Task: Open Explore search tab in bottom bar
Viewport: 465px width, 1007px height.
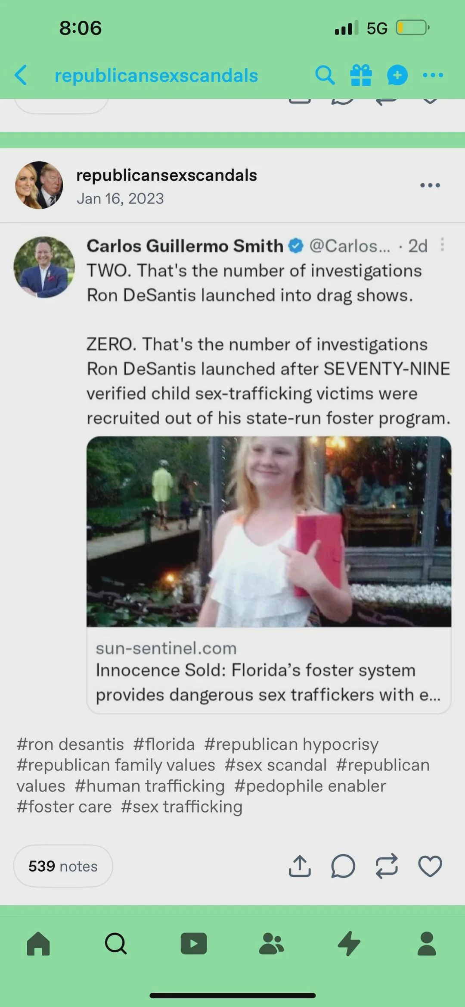Action: tap(116, 944)
